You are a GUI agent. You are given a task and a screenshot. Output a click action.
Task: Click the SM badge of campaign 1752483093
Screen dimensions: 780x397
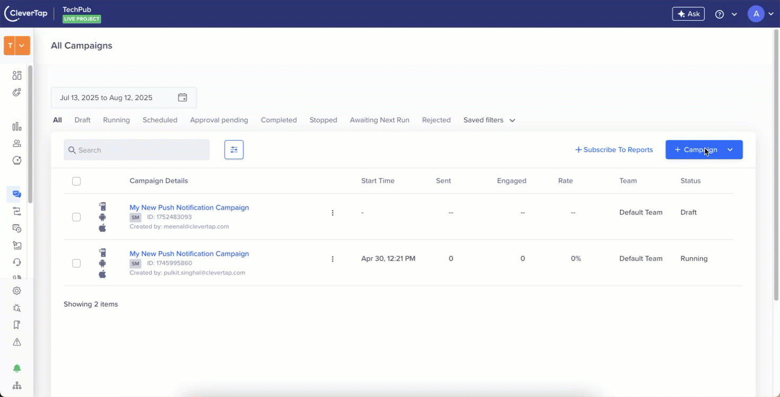coord(135,218)
